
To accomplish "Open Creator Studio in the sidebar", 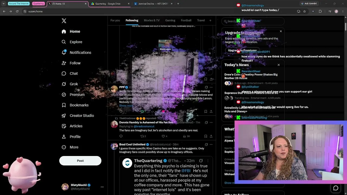I will 78,116.
